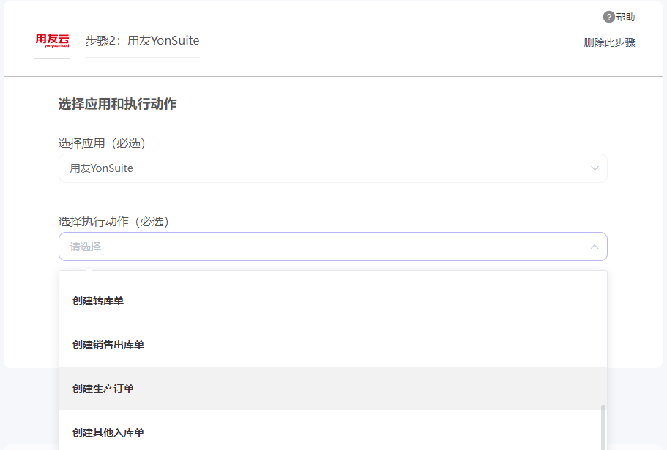Click the 请选择 action dropdown field
Viewport: 667px width, 450px height.
click(x=332, y=247)
